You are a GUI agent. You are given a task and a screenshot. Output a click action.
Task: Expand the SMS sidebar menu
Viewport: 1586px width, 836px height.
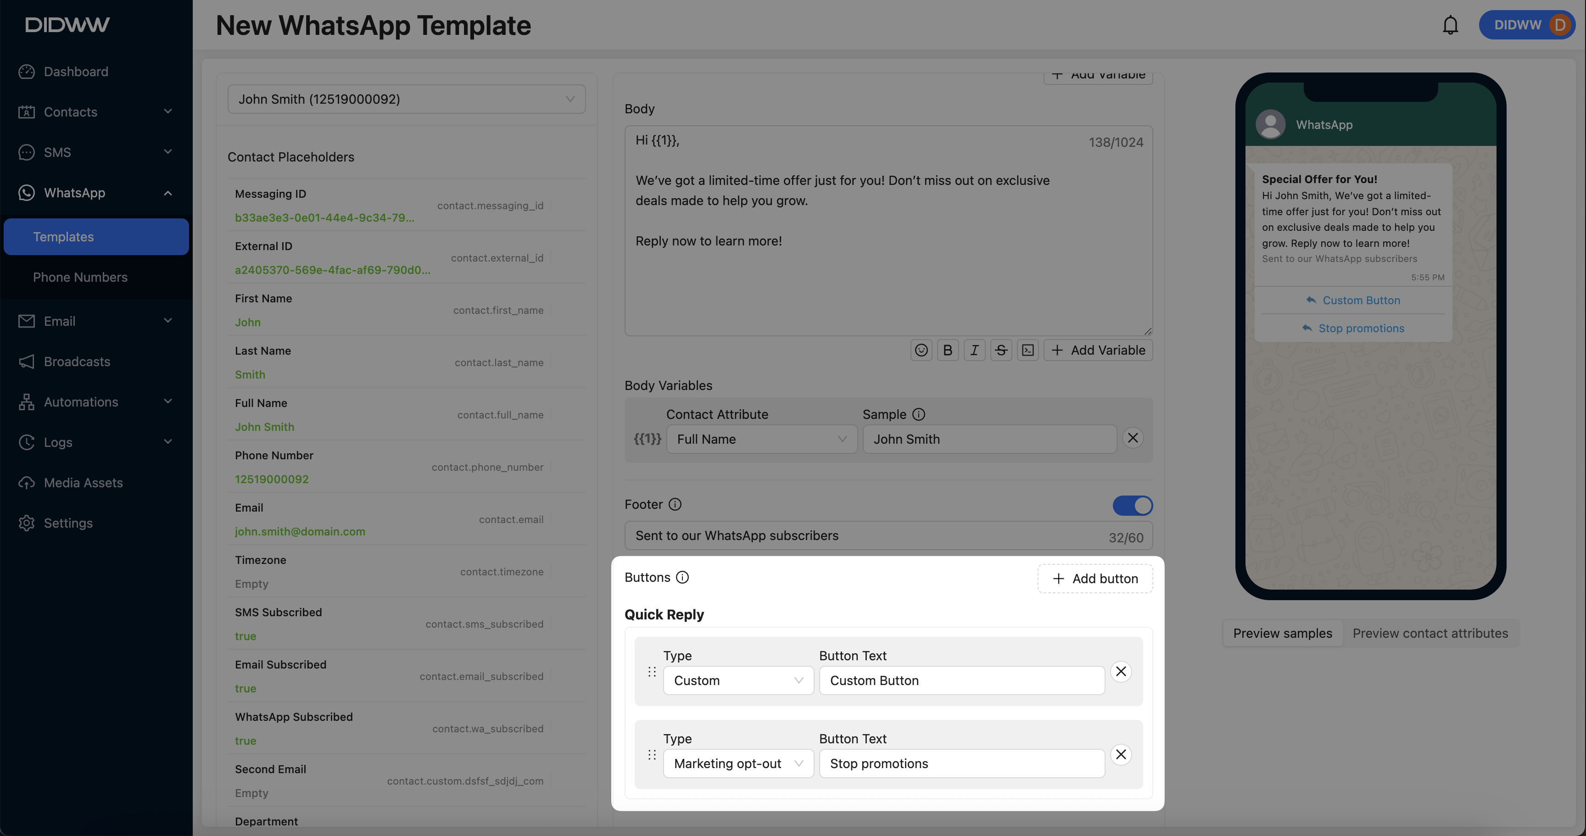(96, 152)
